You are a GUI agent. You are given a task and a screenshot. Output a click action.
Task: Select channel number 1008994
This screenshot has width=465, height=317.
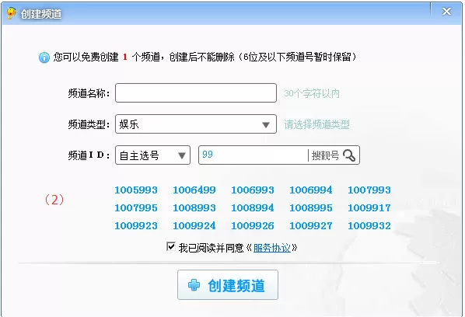pyautogui.click(x=253, y=207)
